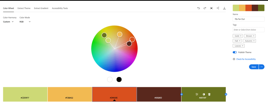This screenshot has width=268, height=105.
Task: Click the Name field containing 70s Far Out
Action: pos(249,19)
